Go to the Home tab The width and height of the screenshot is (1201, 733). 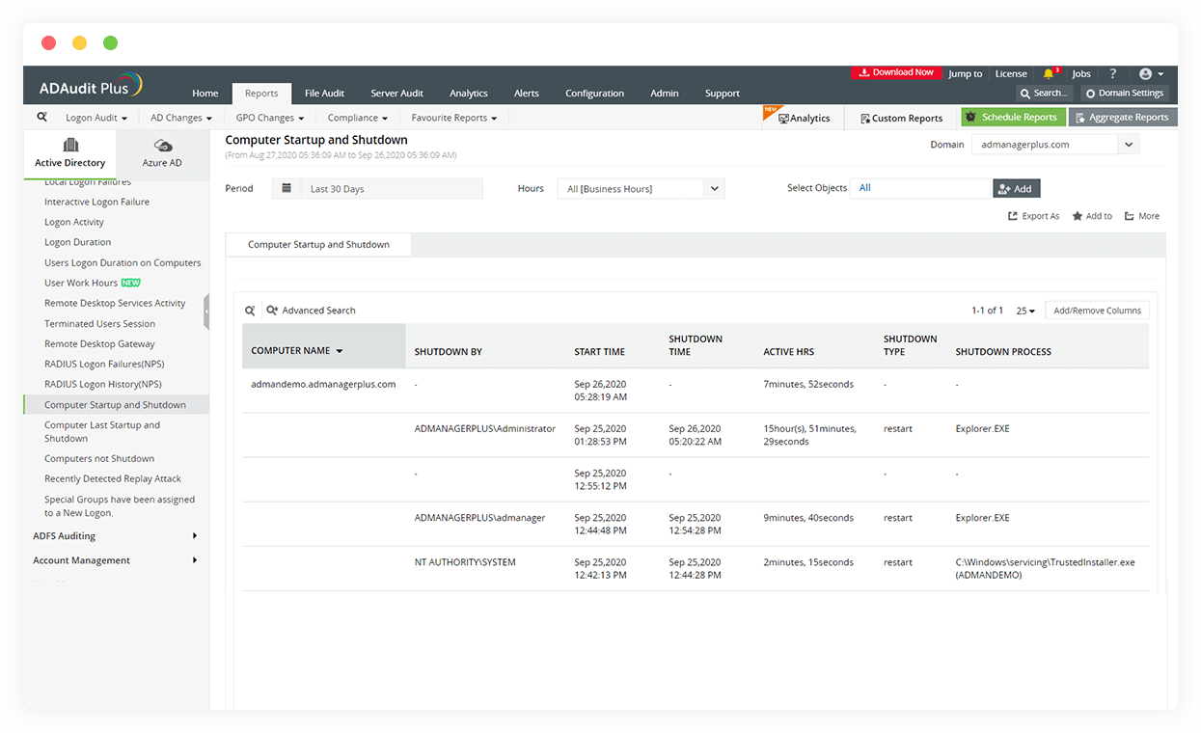(x=205, y=94)
